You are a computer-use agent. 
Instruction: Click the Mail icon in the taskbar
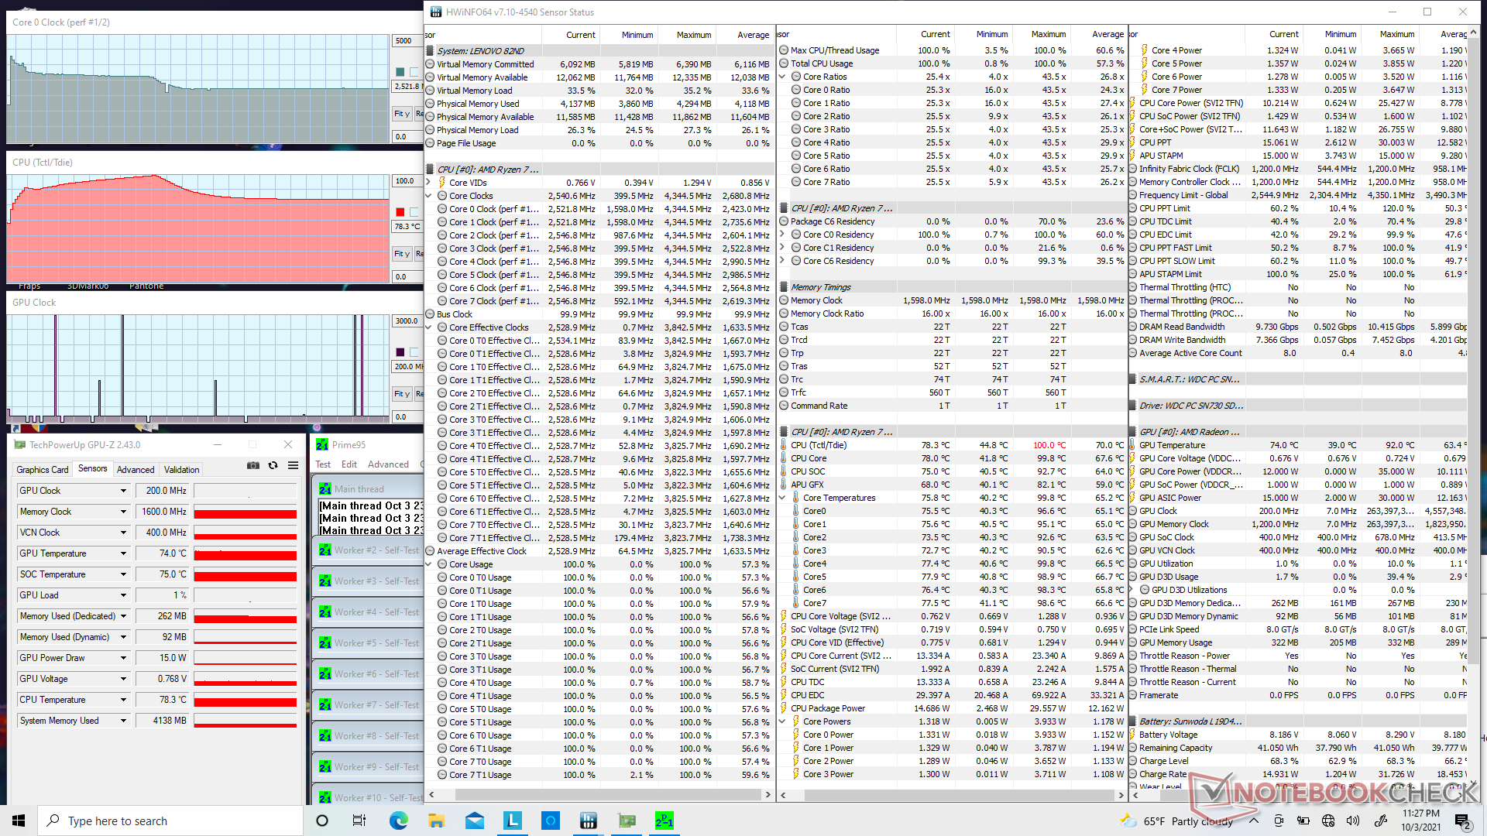pos(475,821)
